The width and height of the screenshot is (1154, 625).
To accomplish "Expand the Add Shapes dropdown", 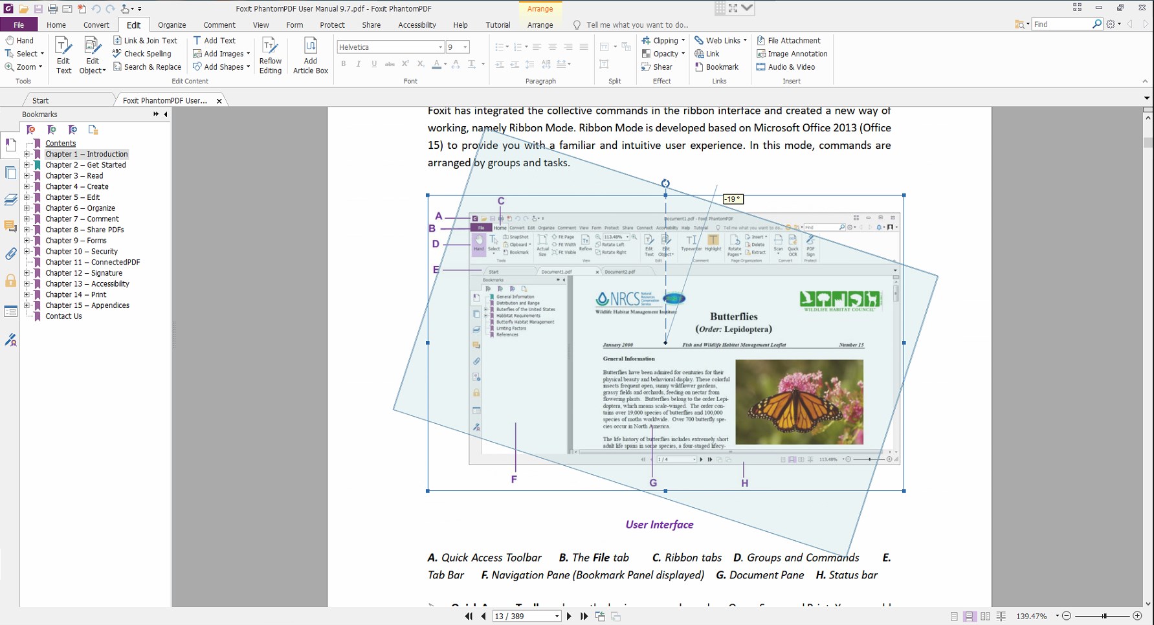I will point(248,67).
